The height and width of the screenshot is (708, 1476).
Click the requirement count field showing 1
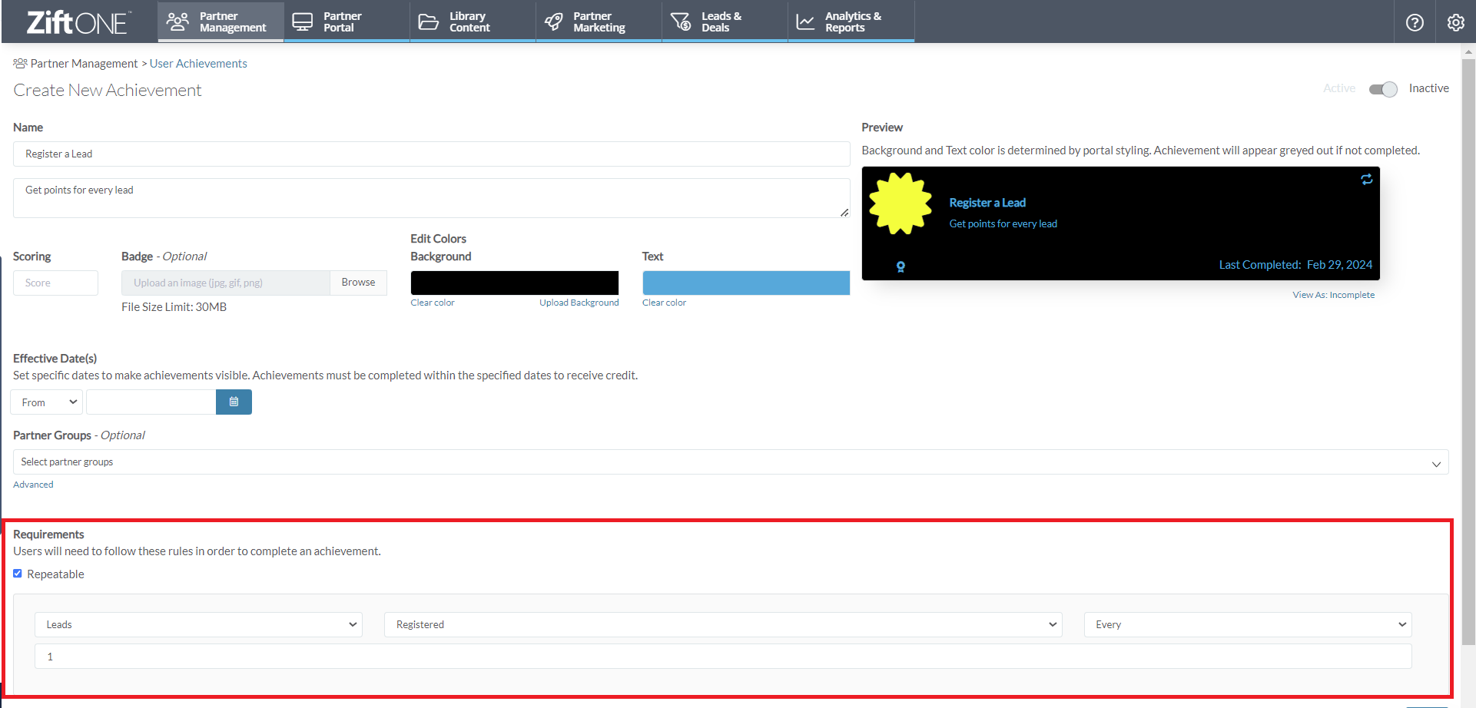click(x=723, y=657)
